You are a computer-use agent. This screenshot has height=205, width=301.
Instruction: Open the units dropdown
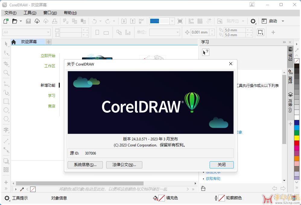(178, 32)
